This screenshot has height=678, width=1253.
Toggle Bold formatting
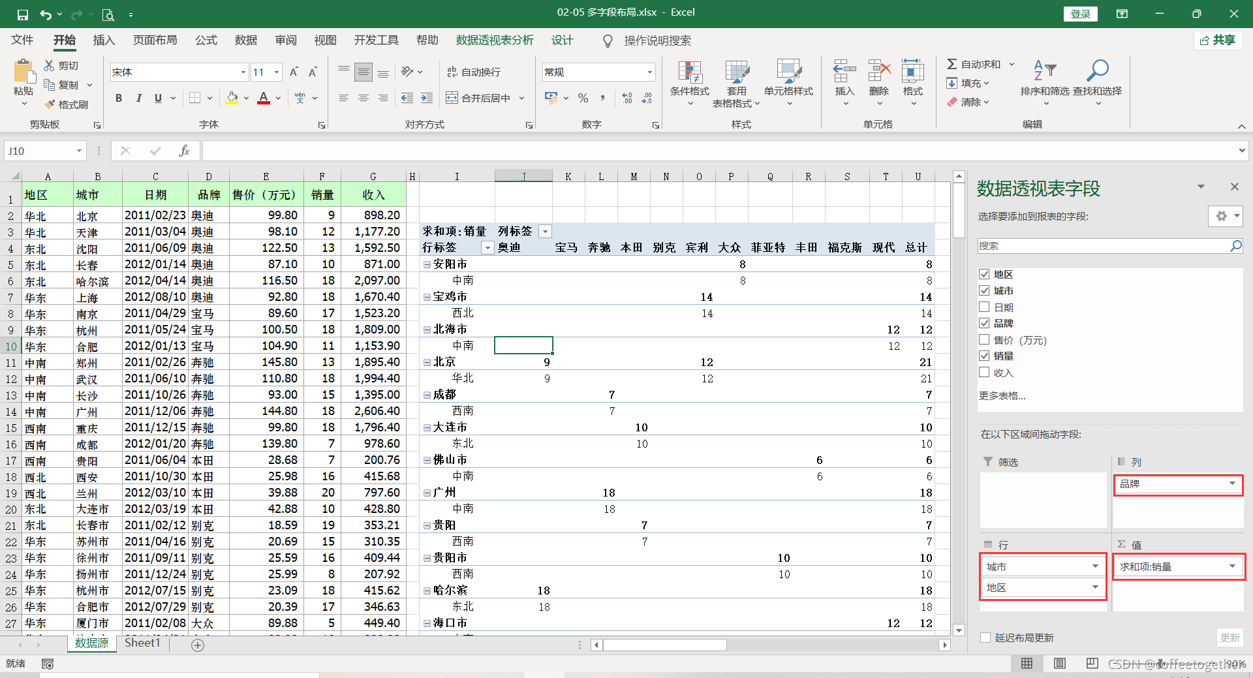[119, 98]
